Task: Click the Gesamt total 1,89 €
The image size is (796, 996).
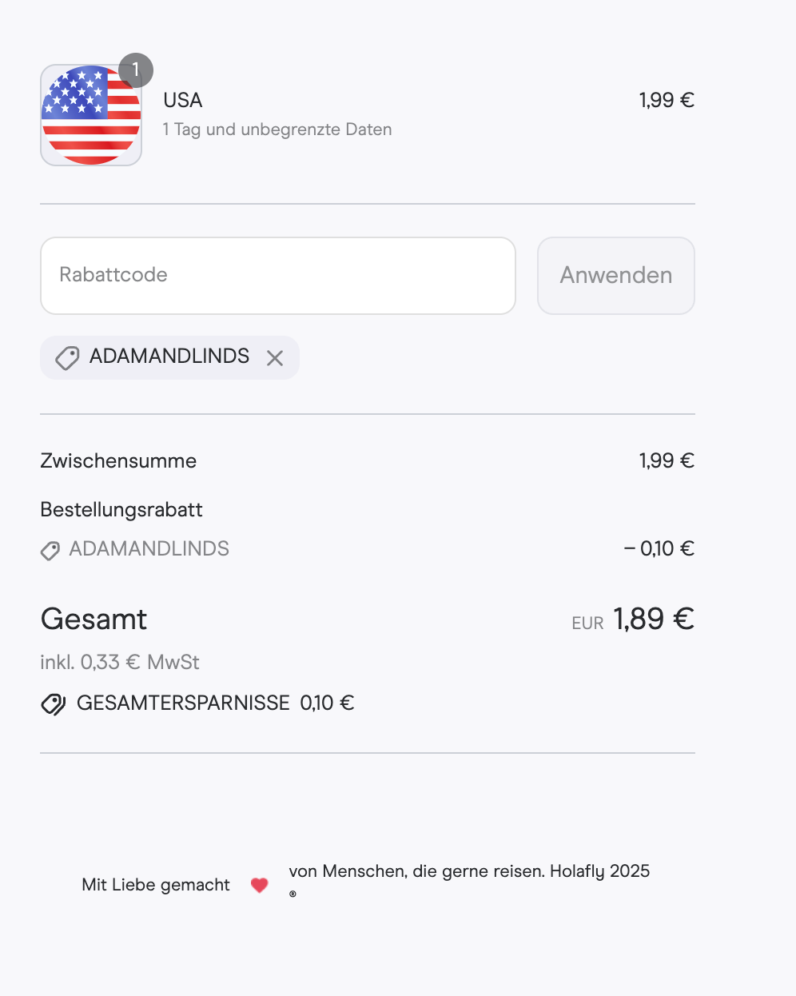Action: (x=654, y=619)
